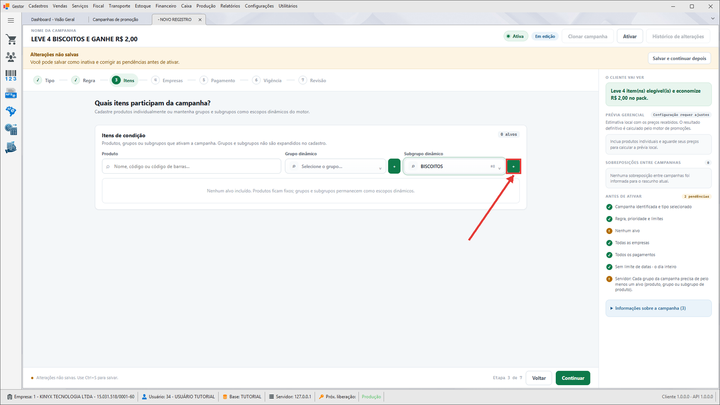Go to step 4 Empresas
The height and width of the screenshot is (405, 720).
click(x=167, y=80)
